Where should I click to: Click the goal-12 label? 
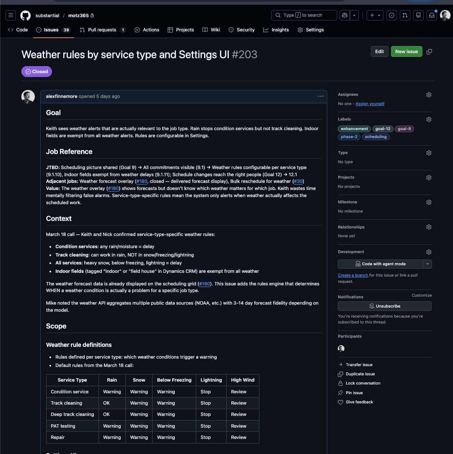383,129
